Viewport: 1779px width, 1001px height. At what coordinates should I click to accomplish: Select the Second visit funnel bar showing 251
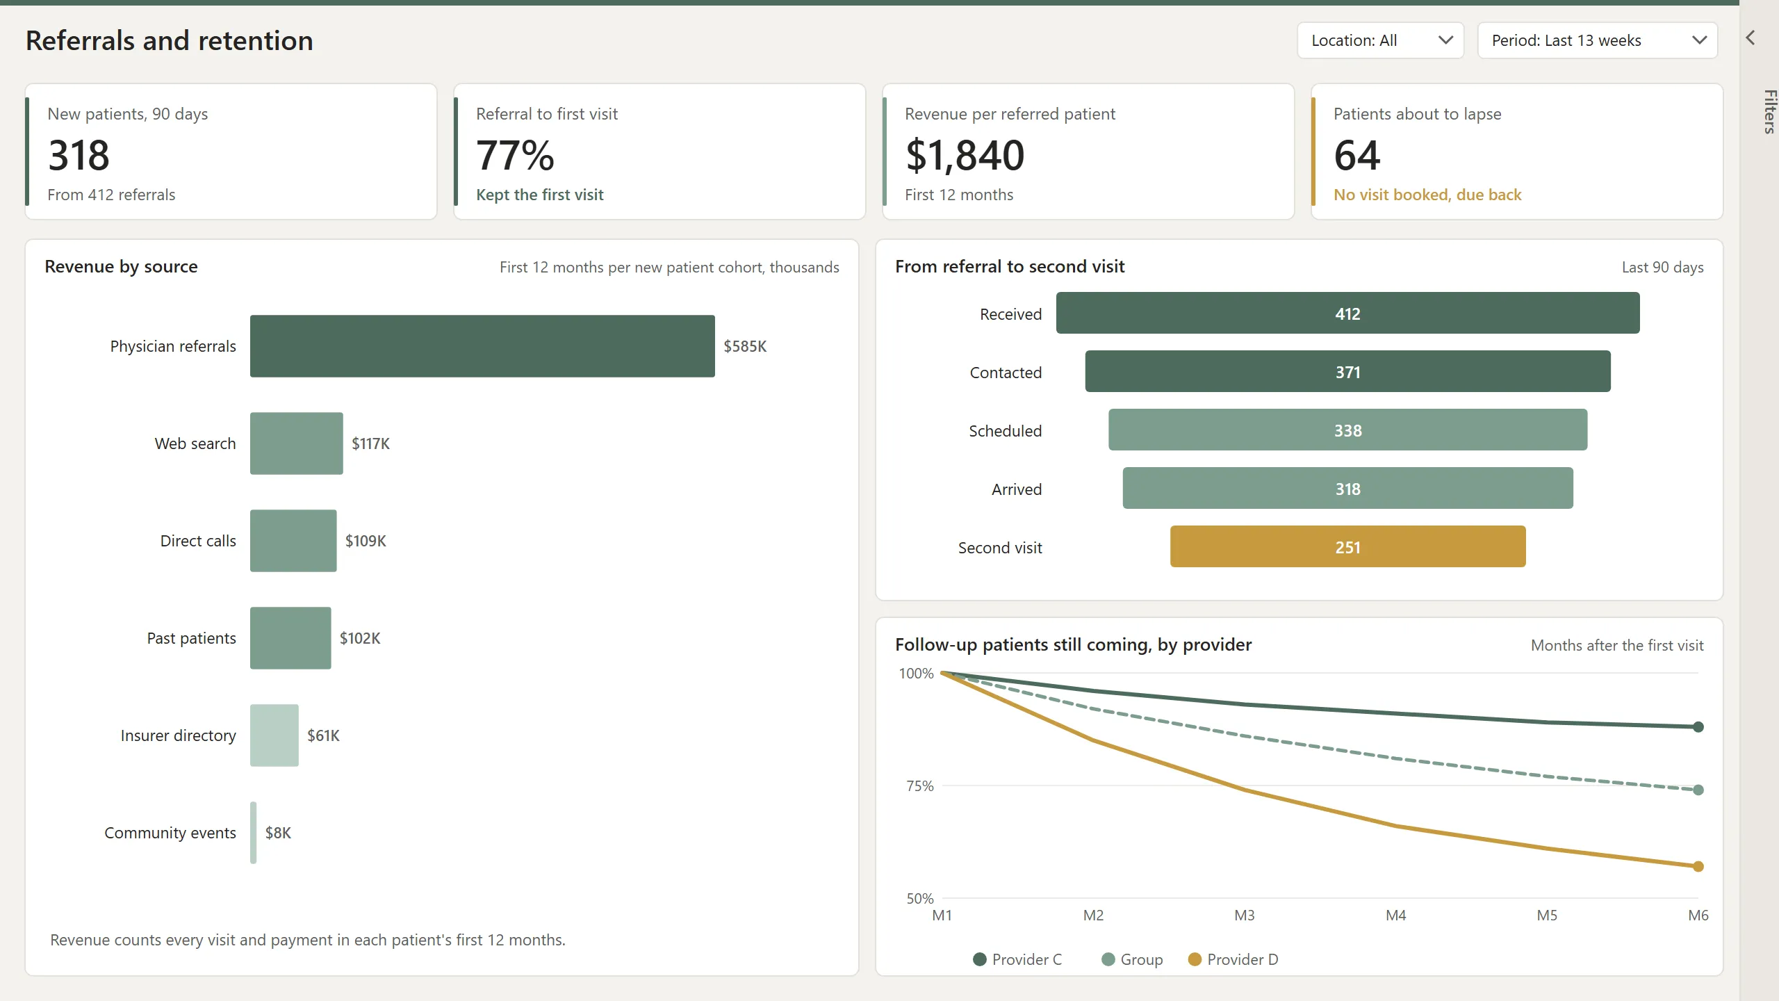(1347, 547)
